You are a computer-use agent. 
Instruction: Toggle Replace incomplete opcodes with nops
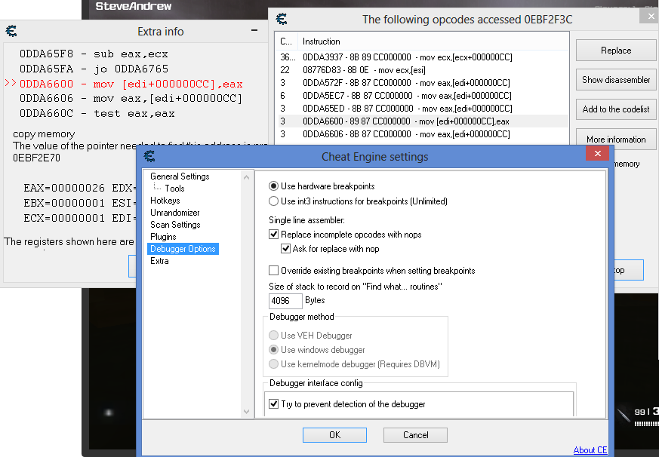274,235
